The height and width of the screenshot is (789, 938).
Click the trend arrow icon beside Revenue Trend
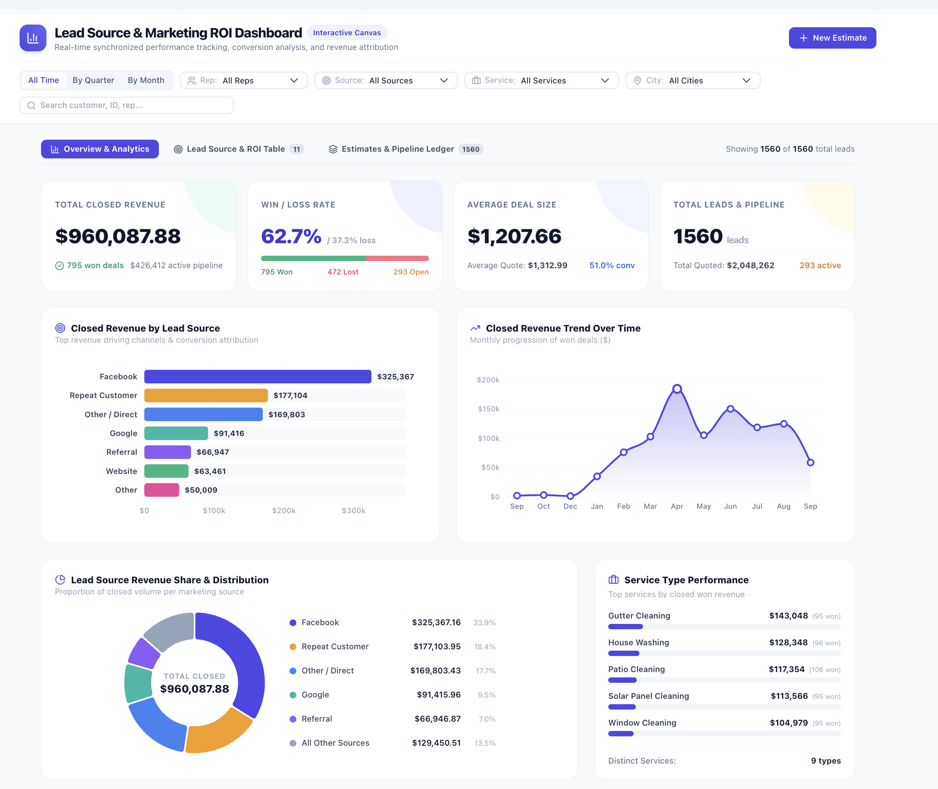tap(475, 328)
